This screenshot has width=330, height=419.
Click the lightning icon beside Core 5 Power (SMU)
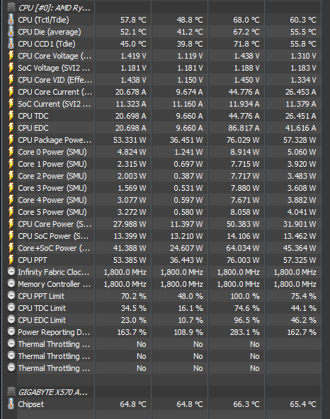click(x=11, y=212)
